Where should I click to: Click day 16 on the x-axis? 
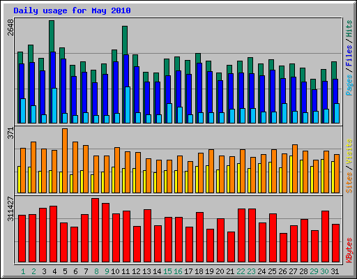178,271
